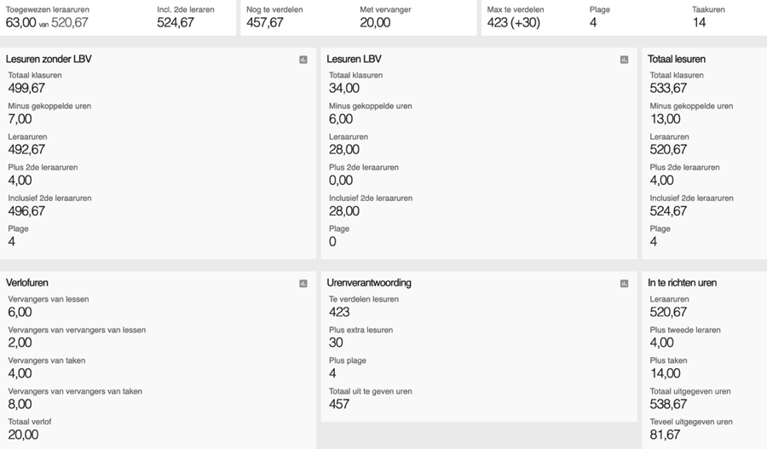Click the In te richten uren heading

coord(682,283)
